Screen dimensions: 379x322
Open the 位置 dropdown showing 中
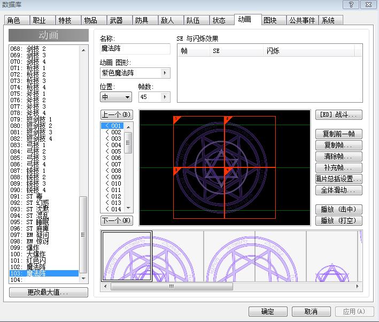(116, 97)
